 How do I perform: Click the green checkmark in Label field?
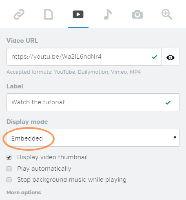[168, 103]
